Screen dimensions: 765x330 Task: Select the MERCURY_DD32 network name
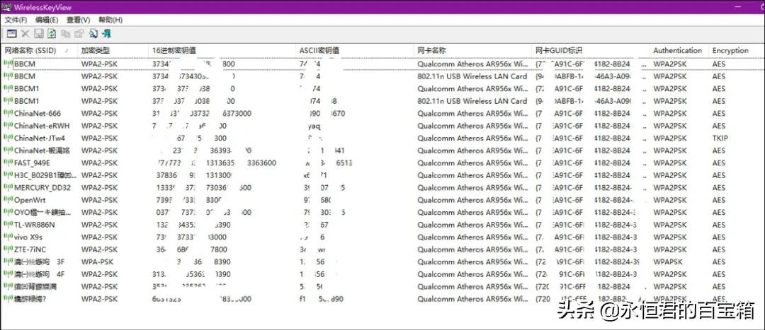[42, 188]
